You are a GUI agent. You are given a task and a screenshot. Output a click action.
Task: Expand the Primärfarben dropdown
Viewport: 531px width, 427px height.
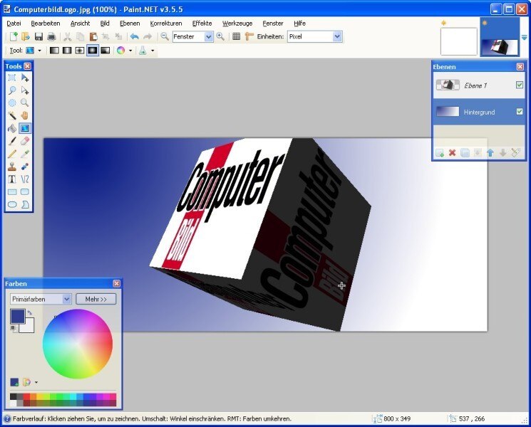67,300
